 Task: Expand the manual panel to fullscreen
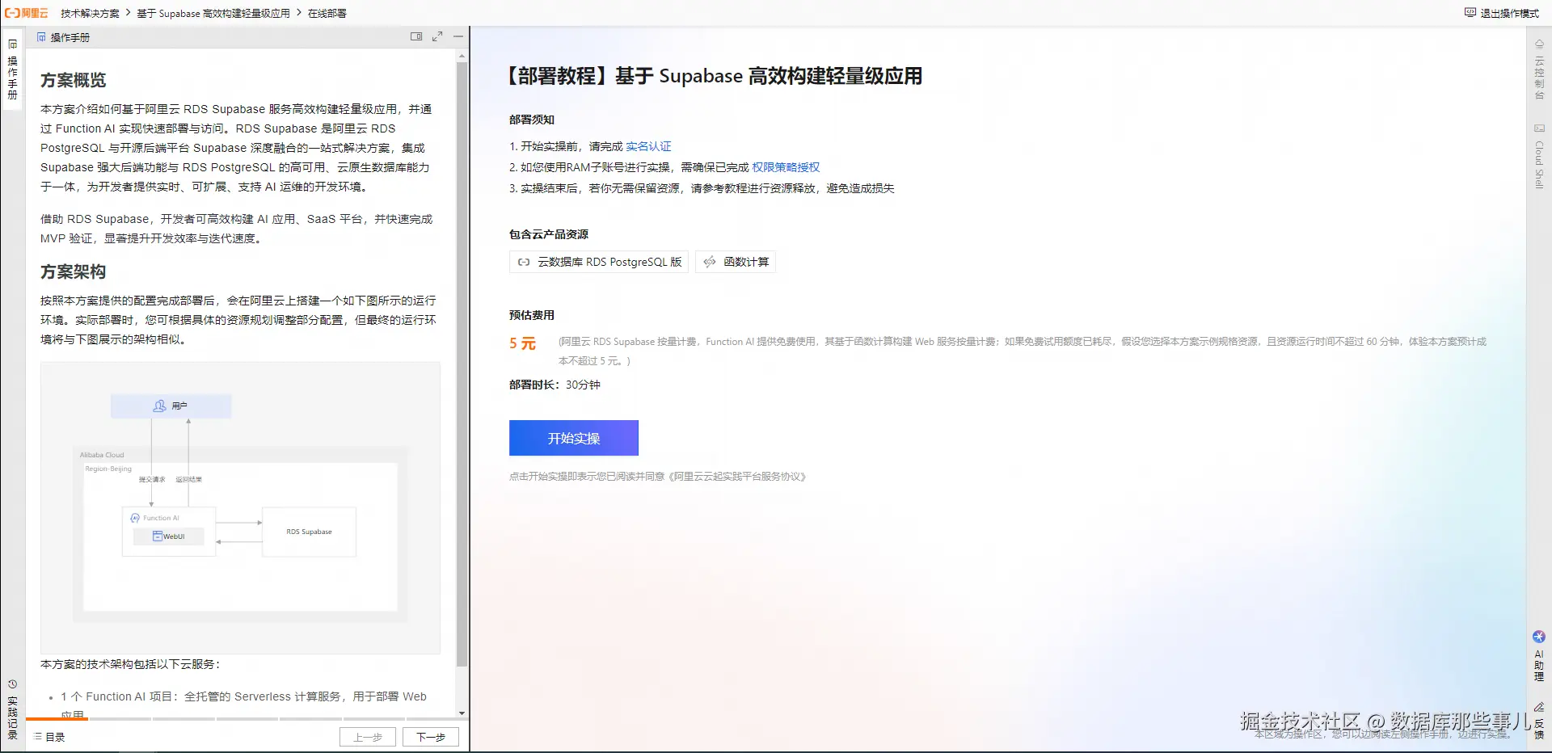(x=437, y=36)
